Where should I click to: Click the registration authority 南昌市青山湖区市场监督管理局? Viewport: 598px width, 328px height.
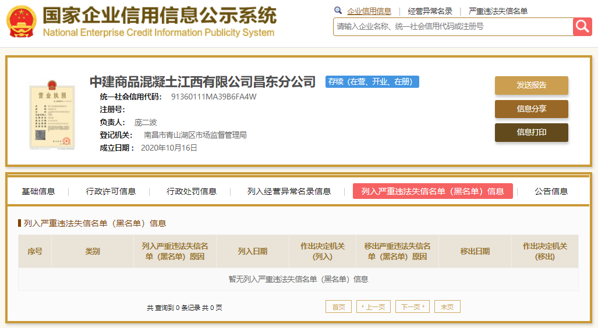click(195, 136)
